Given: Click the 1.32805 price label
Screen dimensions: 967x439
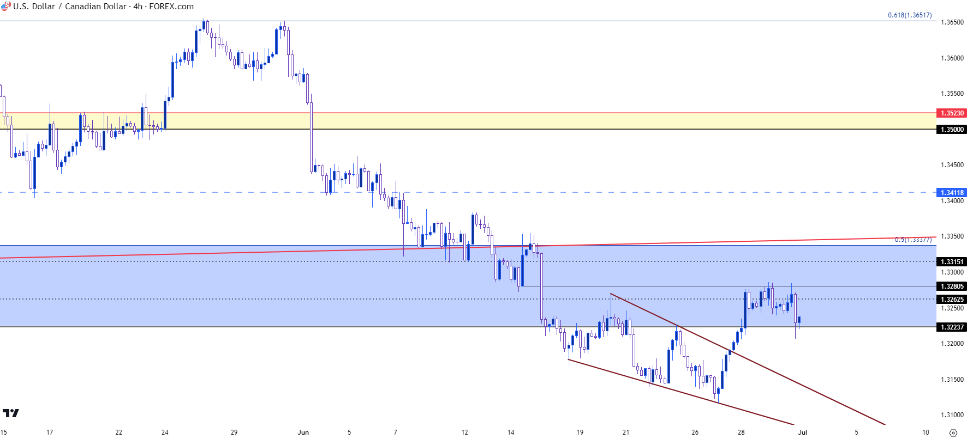Looking at the screenshot, I should (952, 286).
